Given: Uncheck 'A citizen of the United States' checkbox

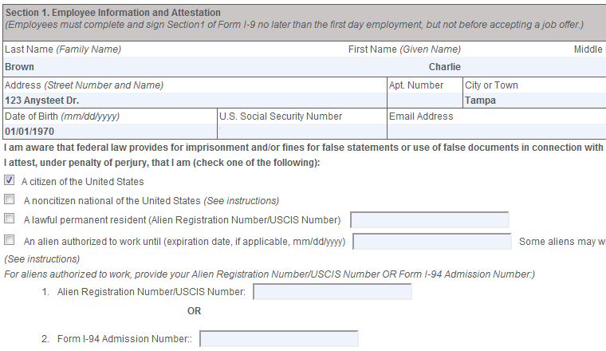Looking at the screenshot, I should [x=10, y=181].
